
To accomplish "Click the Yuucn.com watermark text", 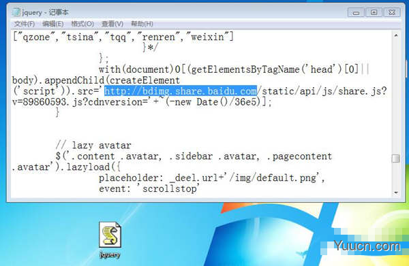I will tap(367, 246).
